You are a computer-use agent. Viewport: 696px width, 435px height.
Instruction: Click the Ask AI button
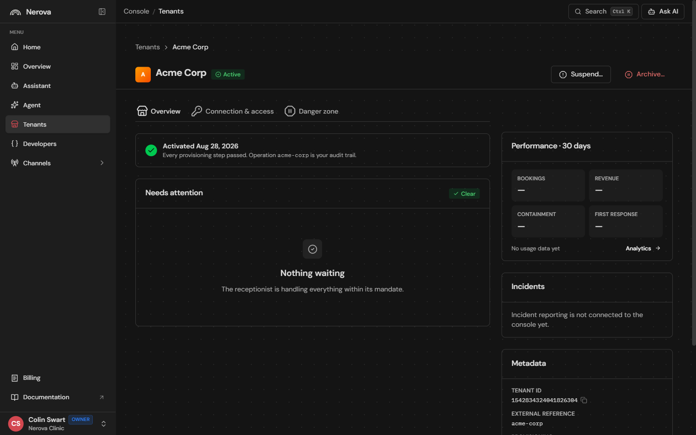pos(663,12)
